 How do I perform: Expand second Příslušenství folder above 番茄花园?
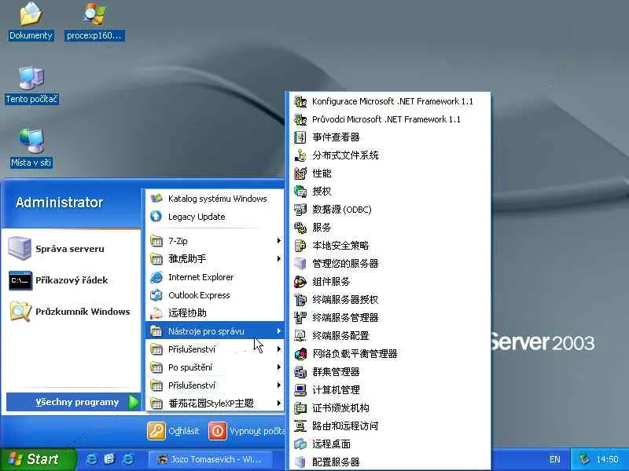(214, 385)
